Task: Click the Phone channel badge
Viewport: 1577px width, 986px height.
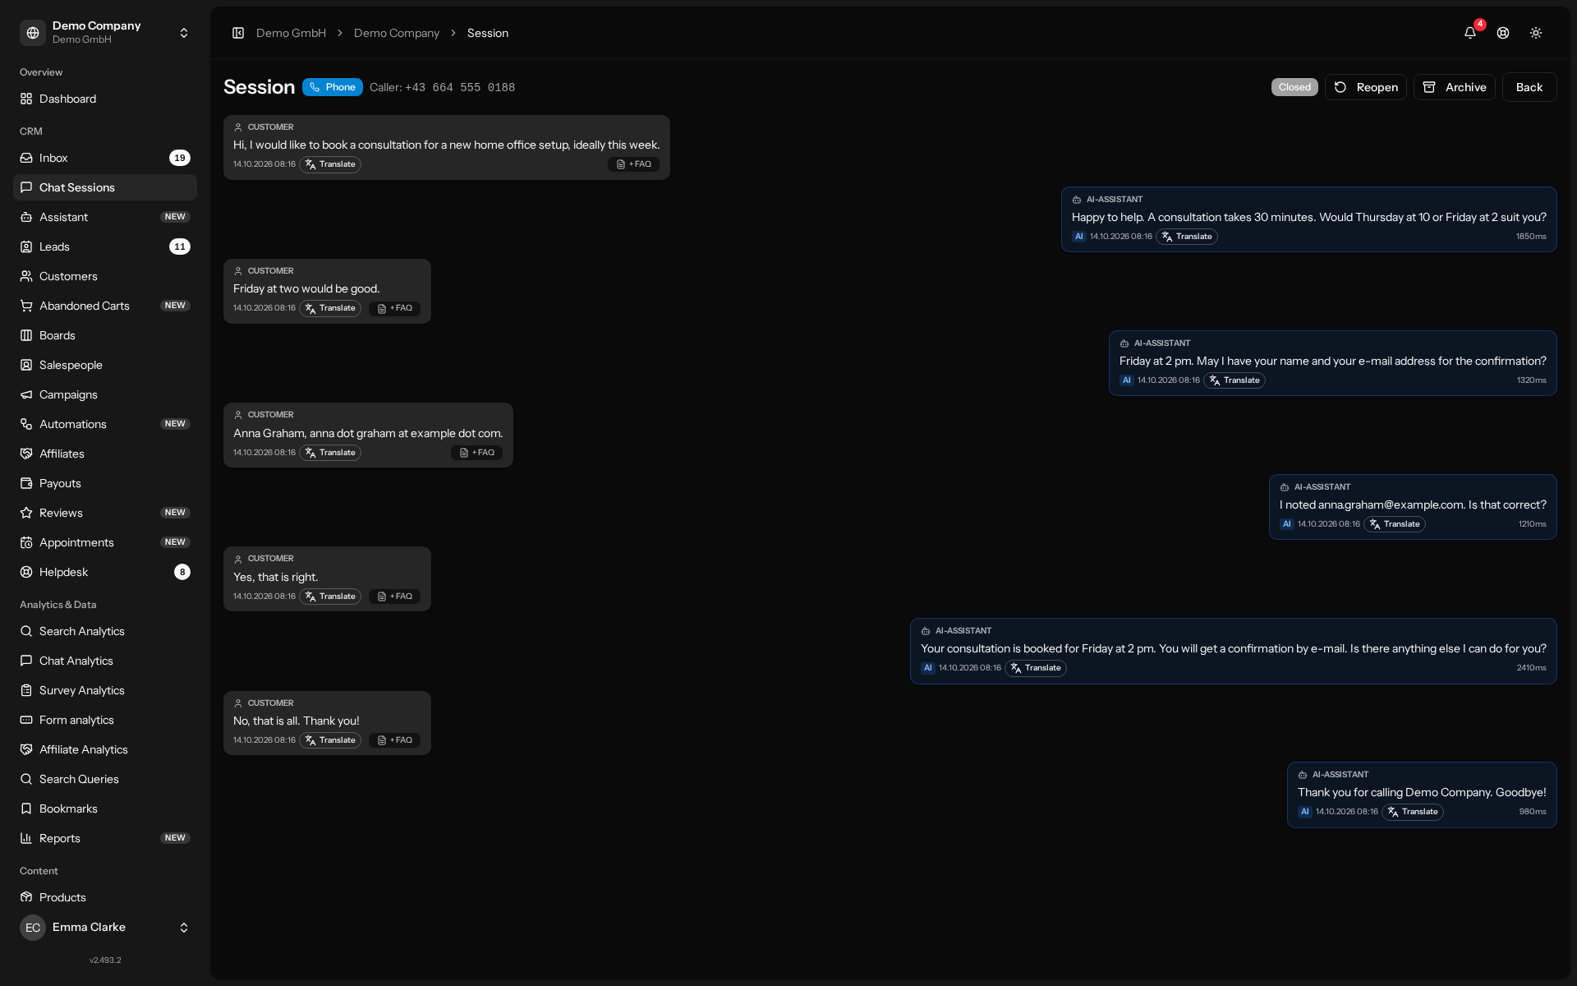Action: pyautogui.click(x=333, y=87)
